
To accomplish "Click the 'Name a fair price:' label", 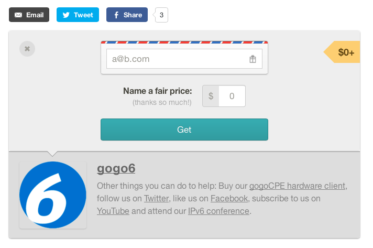I will 157,91.
